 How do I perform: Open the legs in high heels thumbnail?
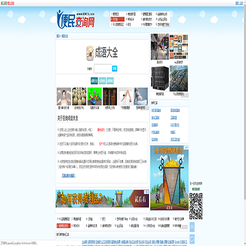125,96
